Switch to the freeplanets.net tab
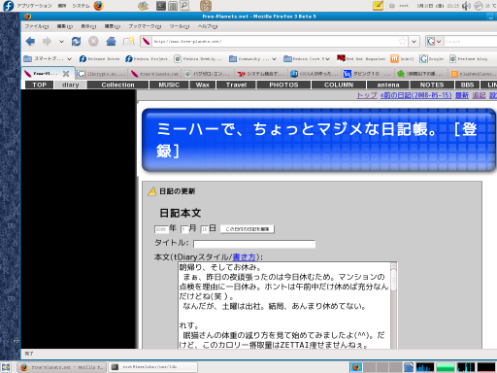The width and height of the screenshot is (497, 373). 154,74
